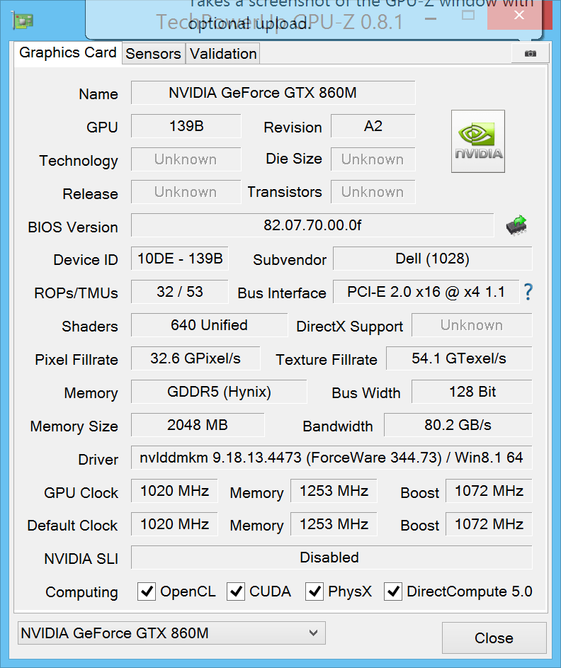This screenshot has width=561, height=668.
Task: Select the Graphics Card tab
Action: coord(68,53)
